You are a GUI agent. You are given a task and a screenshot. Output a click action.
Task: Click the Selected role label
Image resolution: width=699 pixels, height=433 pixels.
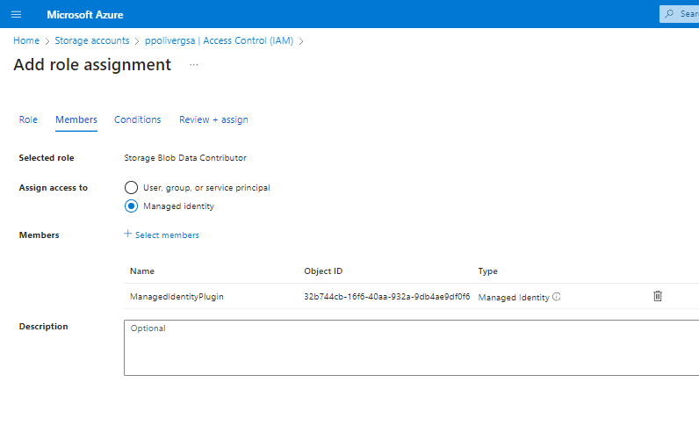click(x=47, y=158)
